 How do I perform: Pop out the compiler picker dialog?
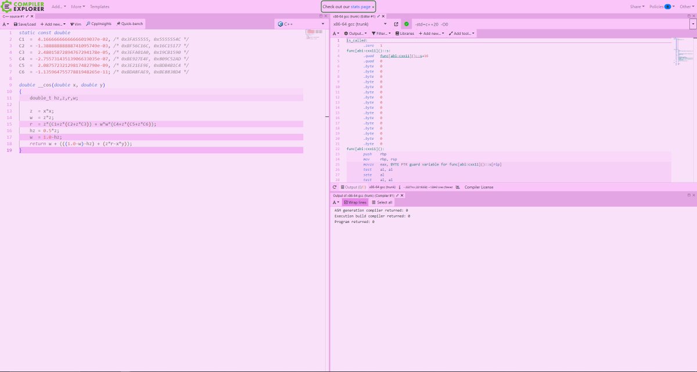396,24
